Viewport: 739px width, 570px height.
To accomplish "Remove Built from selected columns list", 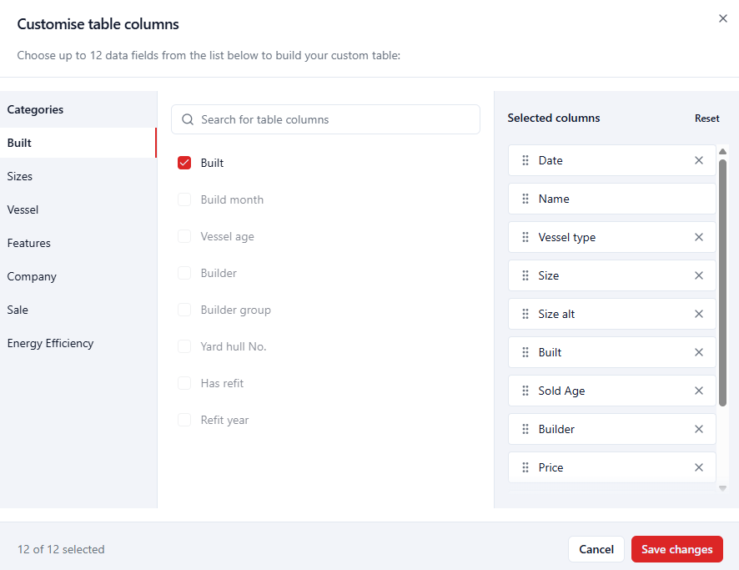I will click(698, 352).
